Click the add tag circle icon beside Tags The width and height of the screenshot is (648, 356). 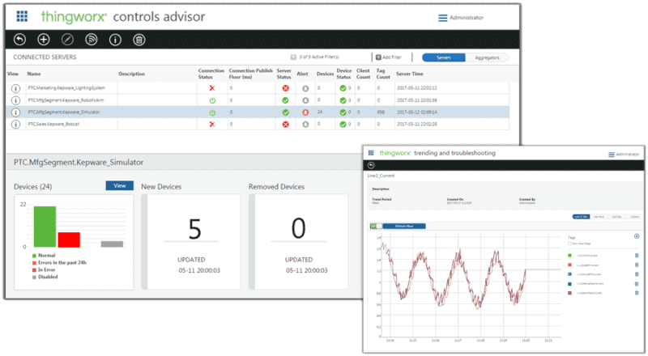pos(637,236)
